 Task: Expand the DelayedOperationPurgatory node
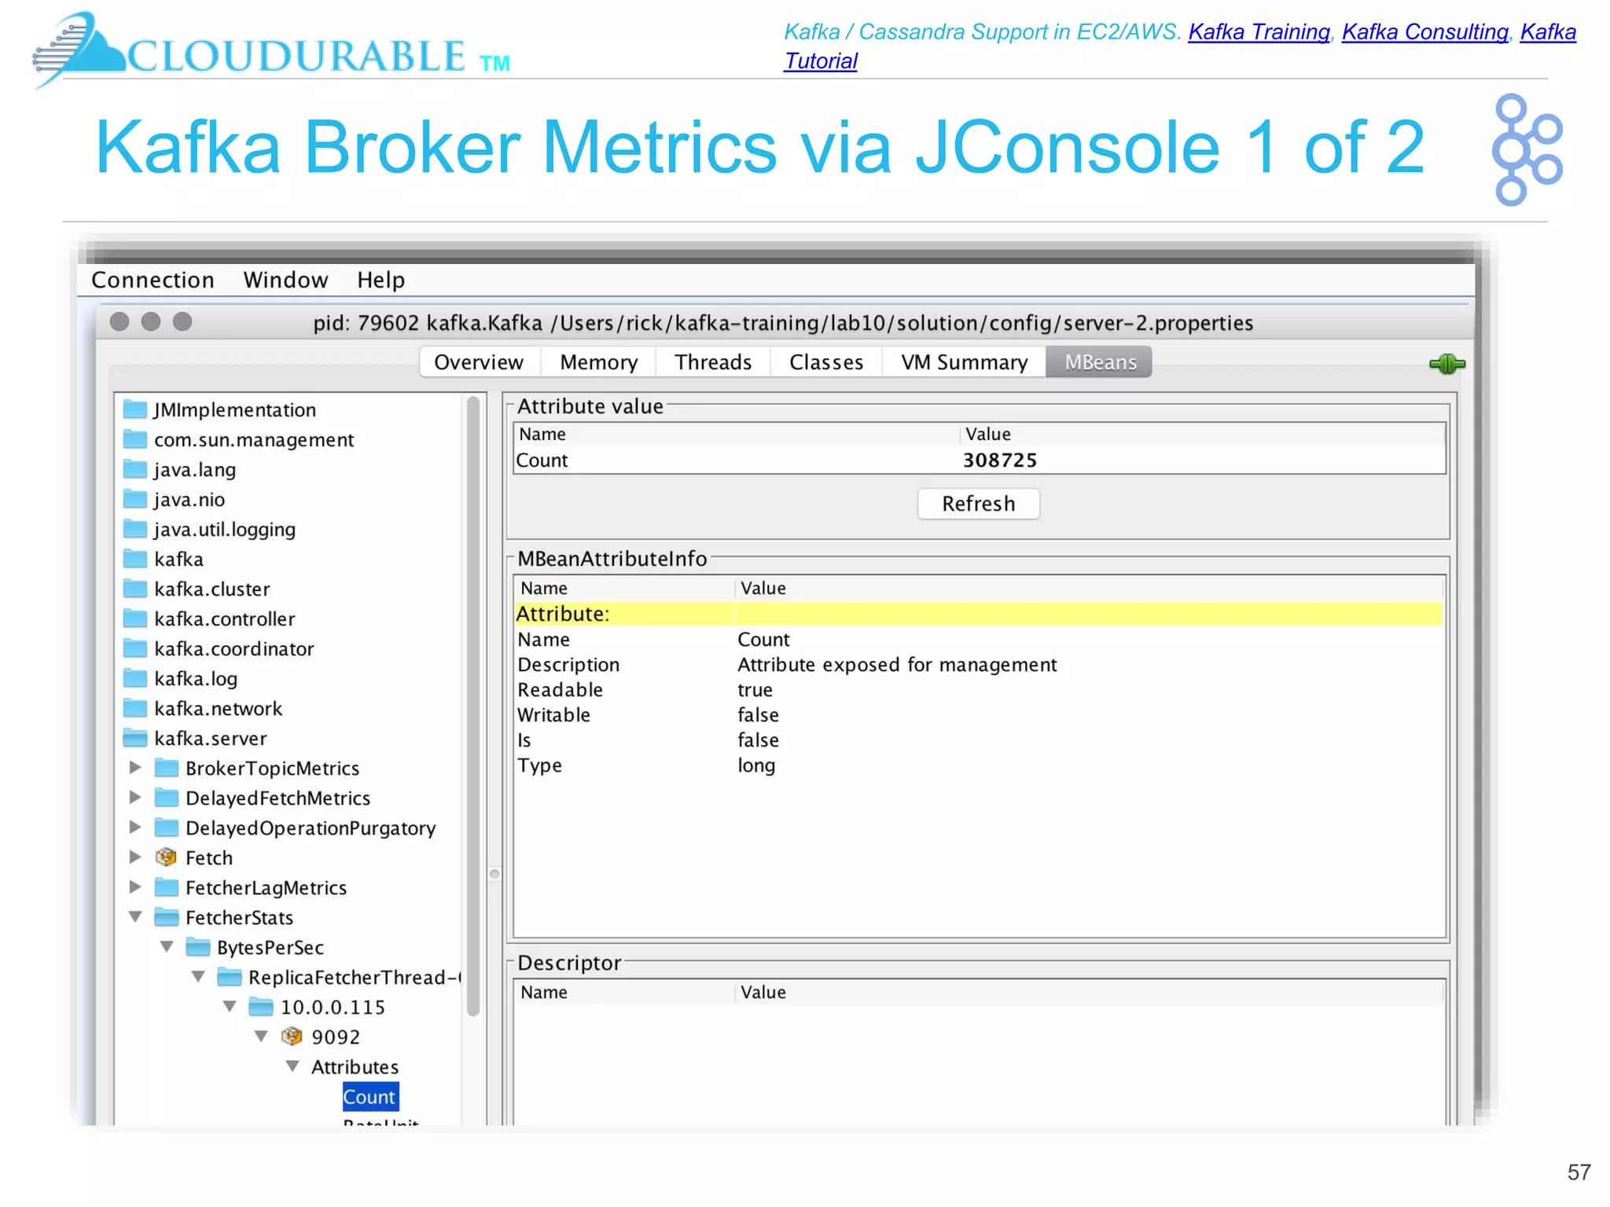135,827
